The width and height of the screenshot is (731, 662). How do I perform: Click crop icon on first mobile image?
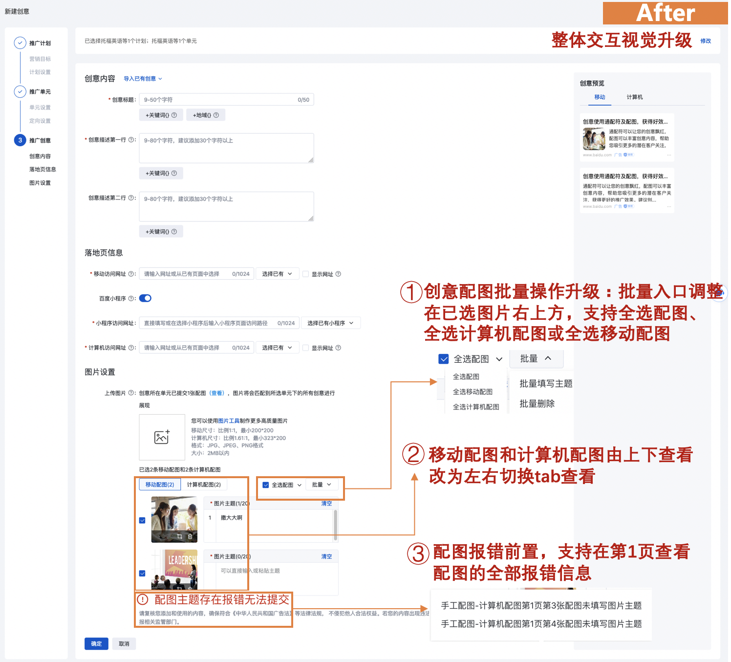179,536
